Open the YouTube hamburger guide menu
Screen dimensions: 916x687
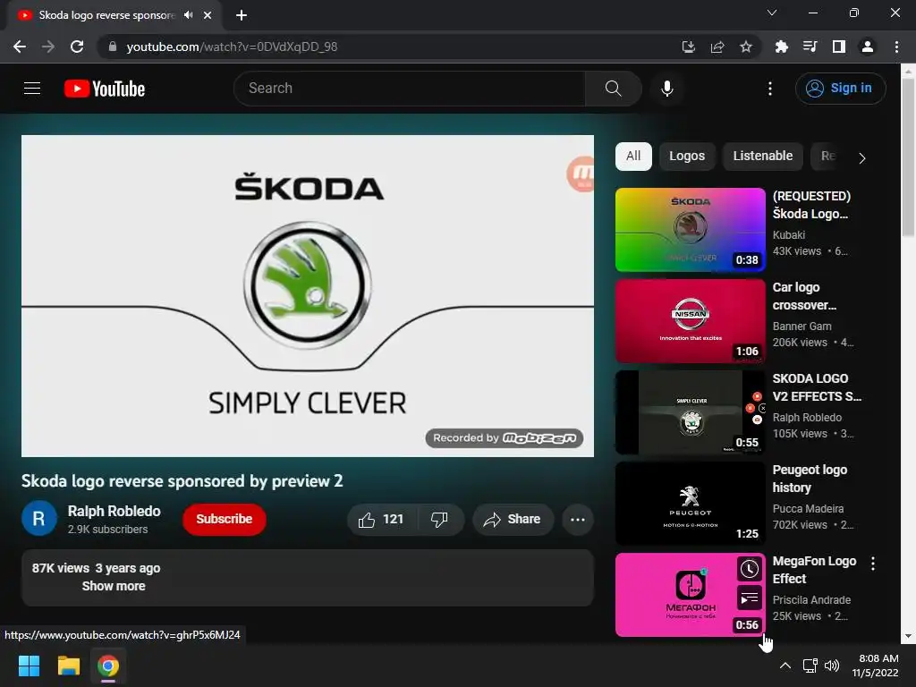[32, 89]
